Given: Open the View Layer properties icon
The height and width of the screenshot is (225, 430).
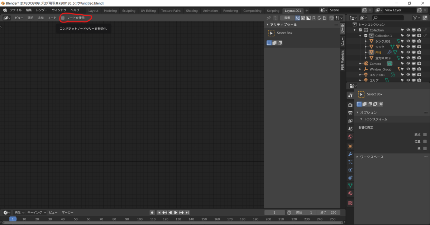Looking at the screenshot, I should pyautogui.click(x=350, y=121).
